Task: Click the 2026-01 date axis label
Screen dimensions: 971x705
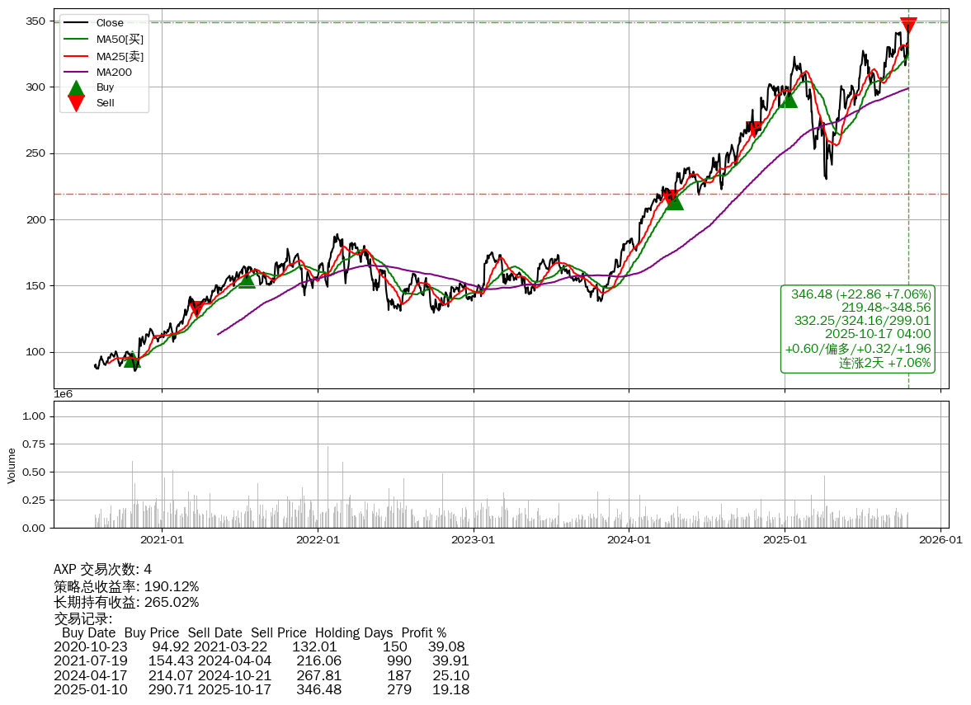Action: (x=940, y=540)
